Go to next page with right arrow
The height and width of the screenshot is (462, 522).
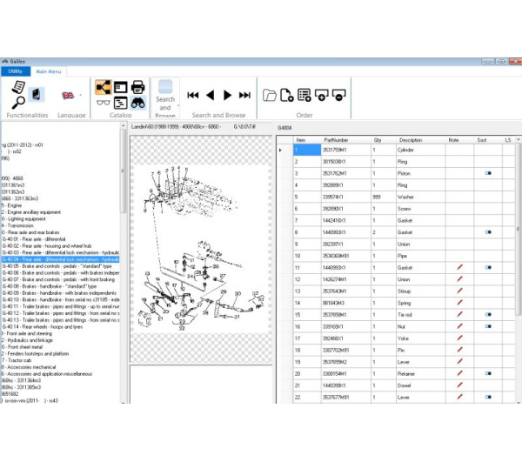coord(228,95)
